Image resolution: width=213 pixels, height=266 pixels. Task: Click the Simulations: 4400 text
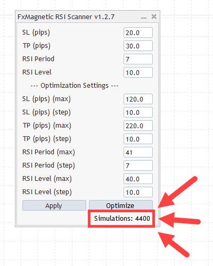(122, 218)
